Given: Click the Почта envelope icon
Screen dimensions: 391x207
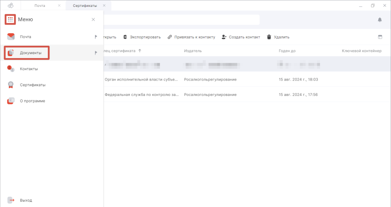Looking at the screenshot, I should click(x=11, y=37).
